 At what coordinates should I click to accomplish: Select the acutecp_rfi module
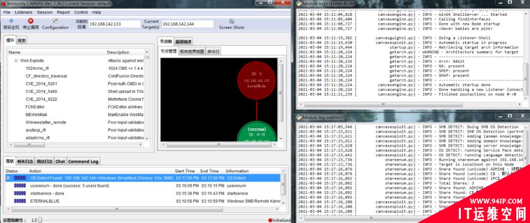(35, 130)
